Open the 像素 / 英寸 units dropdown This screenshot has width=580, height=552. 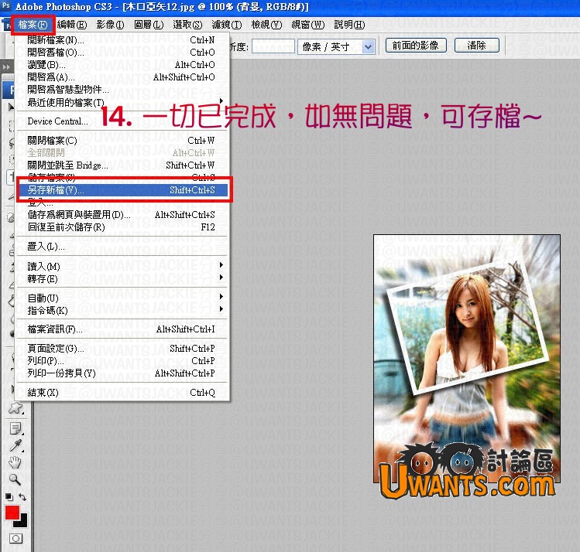(336, 46)
